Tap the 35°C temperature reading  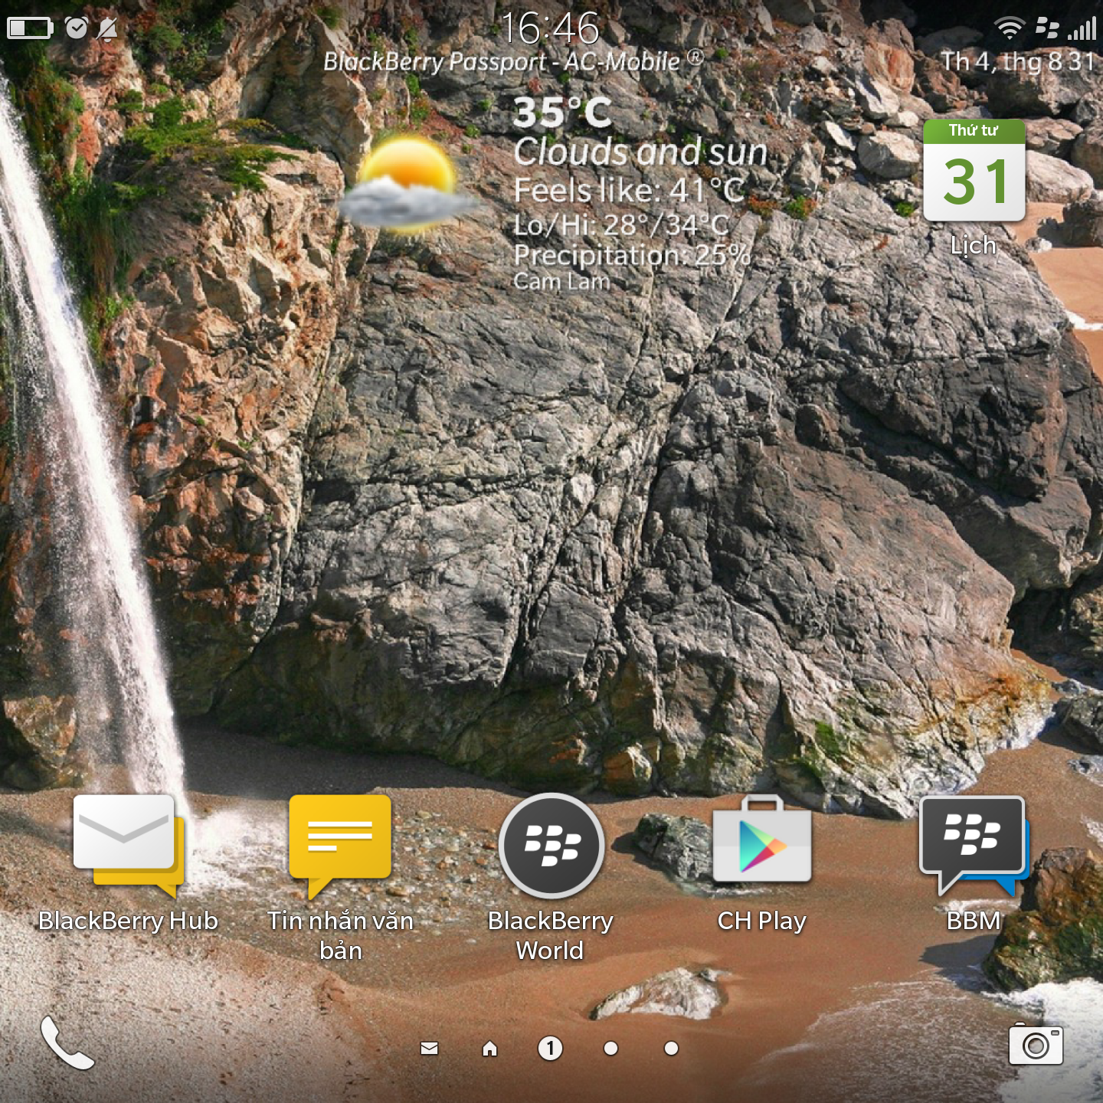[562, 113]
